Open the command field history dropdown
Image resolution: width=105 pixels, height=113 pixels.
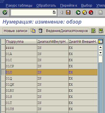point(54,13)
